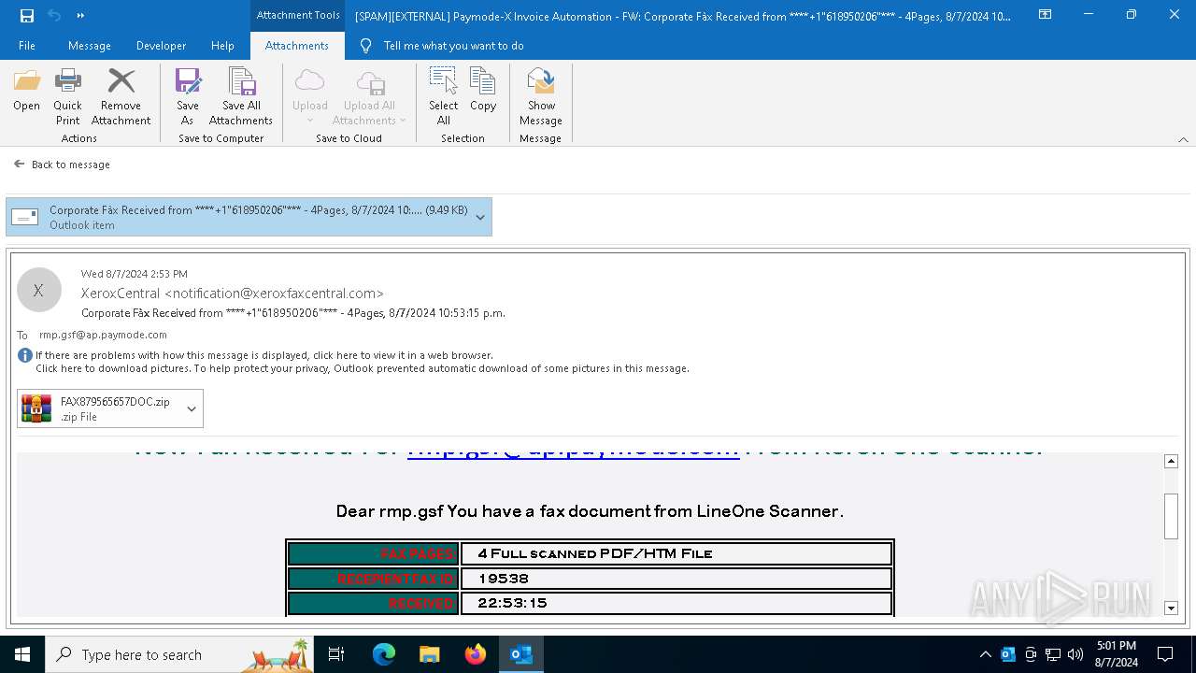Open the selected attachment

(26, 91)
